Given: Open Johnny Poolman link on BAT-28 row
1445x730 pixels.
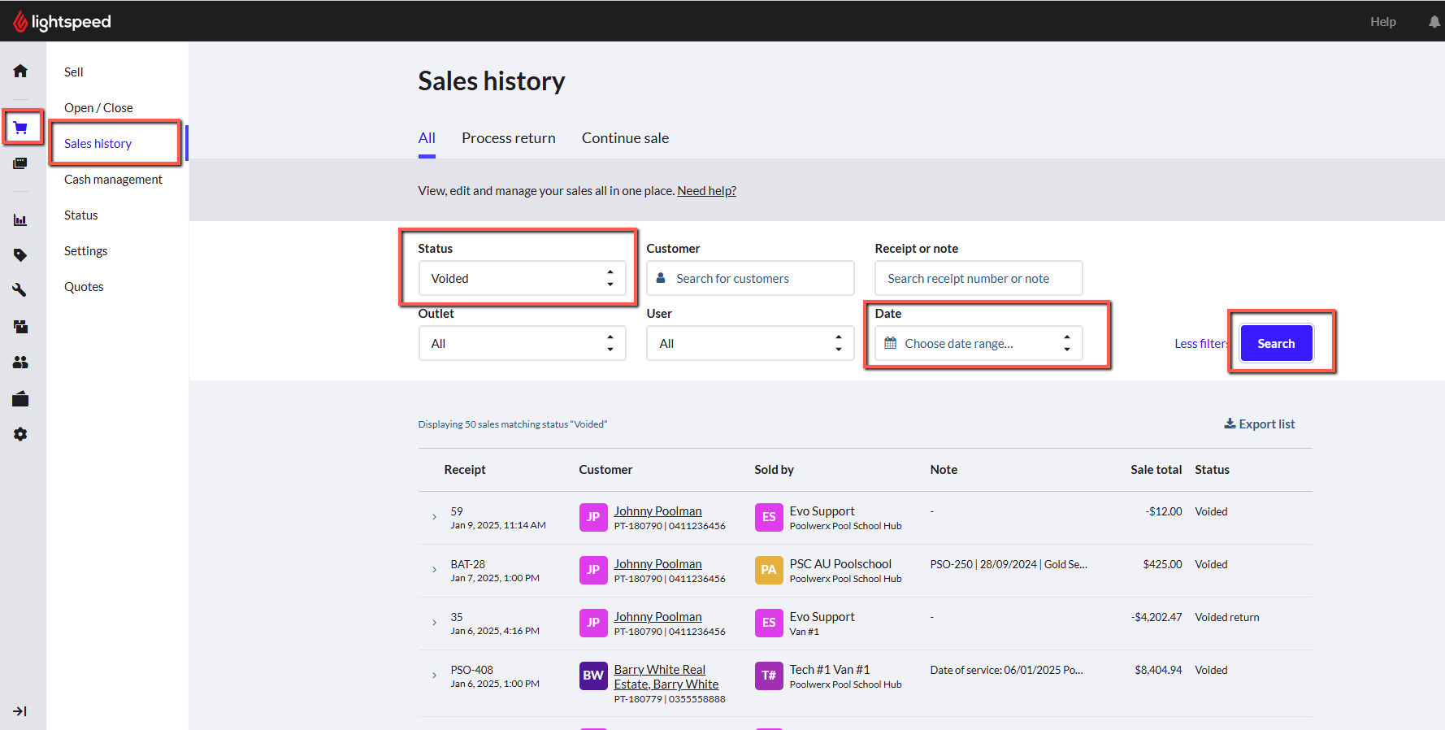Looking at the screenshot, I should click(657, 564).
